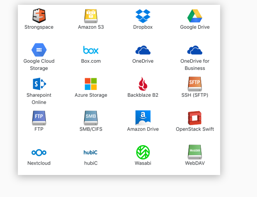
Task: Click the "Nextcloud" label
Action: [39, 163]
